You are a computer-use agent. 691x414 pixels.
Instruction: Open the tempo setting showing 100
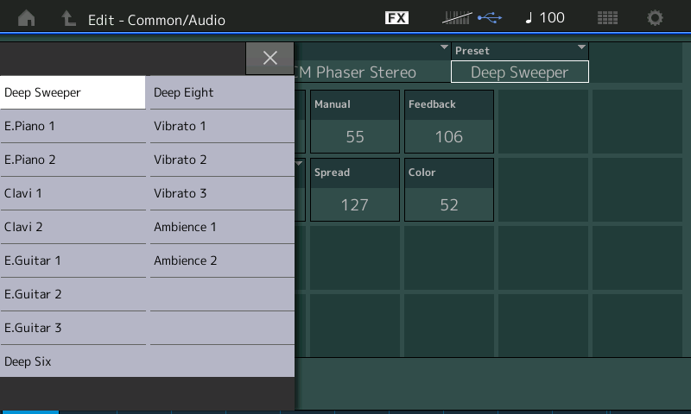[545, 18]
